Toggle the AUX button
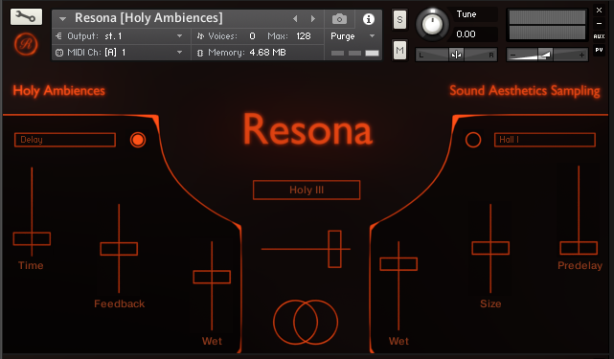The image size is (614, 359). coord(599,36)
